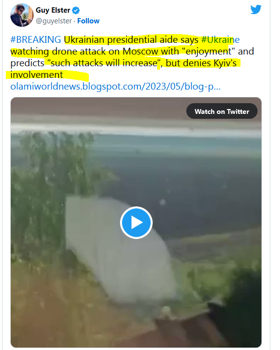Click the Watch on Twitter button
Image resolution: width=280 pixels, height=350 pixels.
pyautogui.click(x=222, y=111)
